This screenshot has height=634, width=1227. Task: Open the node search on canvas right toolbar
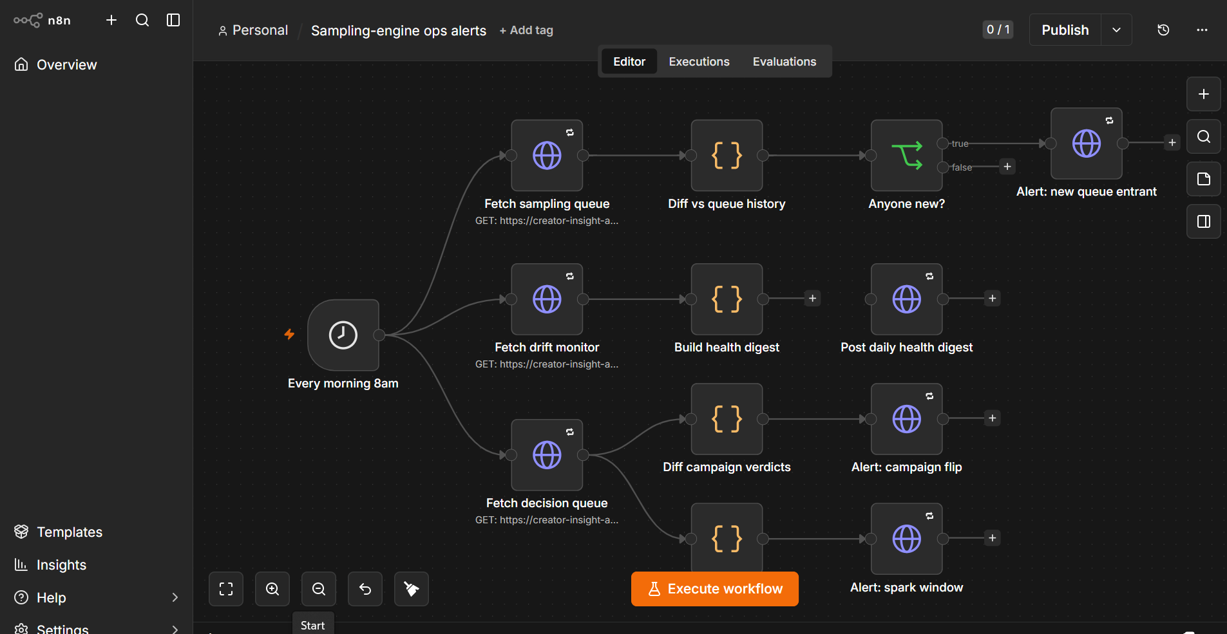1204,136
